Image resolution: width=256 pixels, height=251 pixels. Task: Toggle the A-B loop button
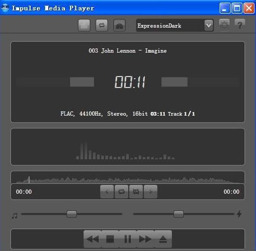pos(122,192)
